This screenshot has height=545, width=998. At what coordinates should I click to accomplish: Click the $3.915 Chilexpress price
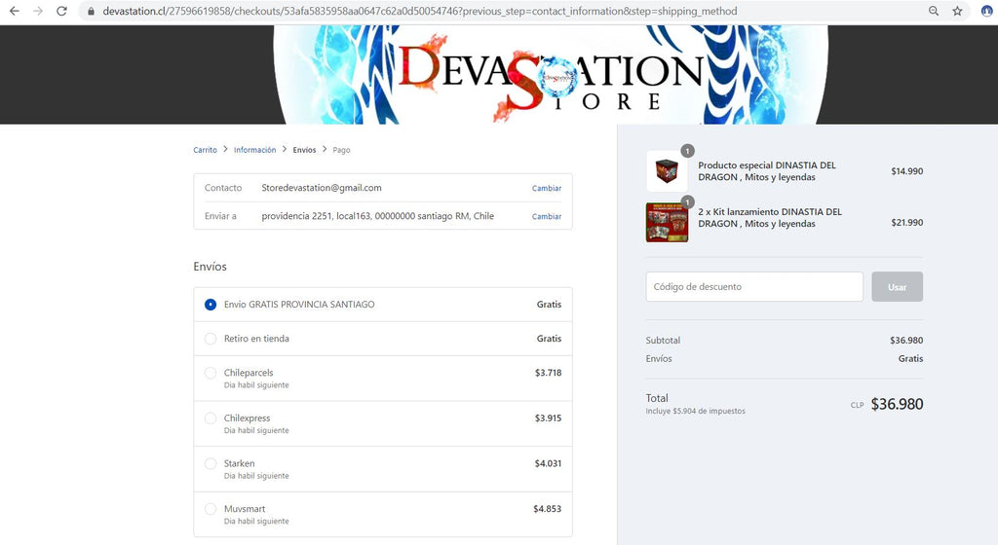548,418
